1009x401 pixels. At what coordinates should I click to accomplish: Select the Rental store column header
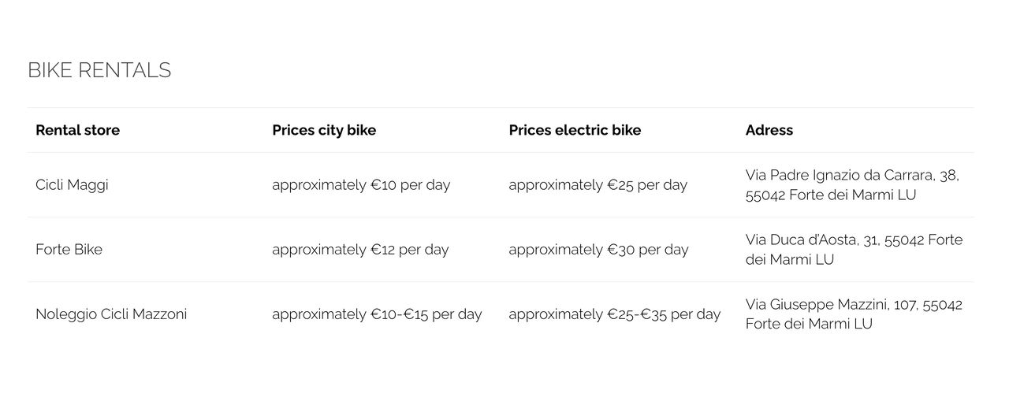tap(77, 130)
